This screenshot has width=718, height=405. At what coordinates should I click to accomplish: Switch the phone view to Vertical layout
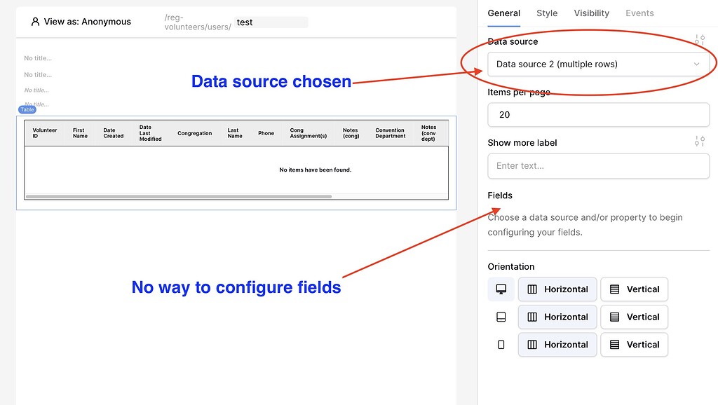(x=634, y=345)
